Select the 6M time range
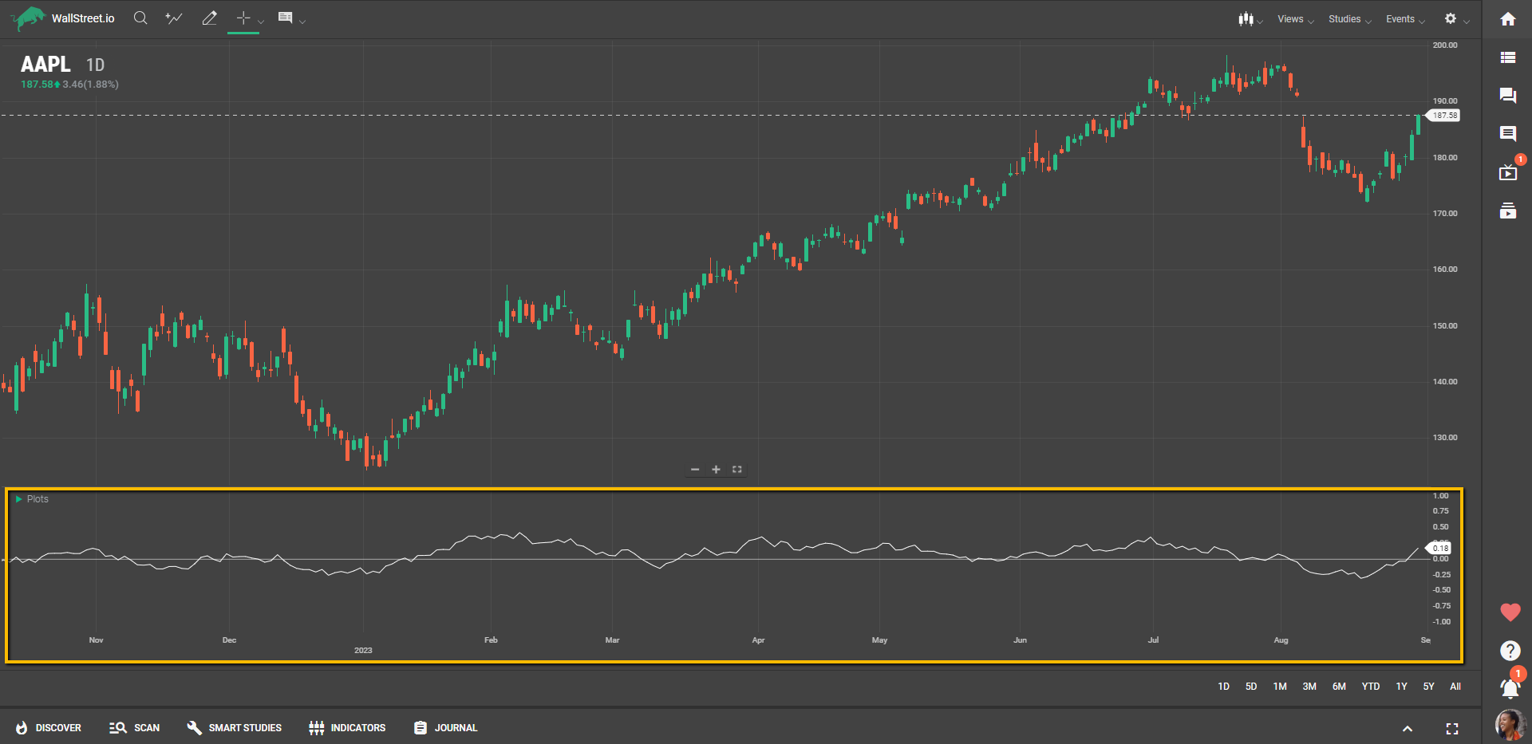1532x744 pixels. pyautogui.click(x=1339, y=687)
